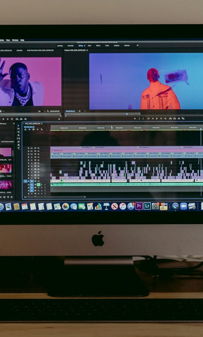This screenshot has height=337, width=203.
Task: Select the Pen tool
Action: [x=18, y=142]
